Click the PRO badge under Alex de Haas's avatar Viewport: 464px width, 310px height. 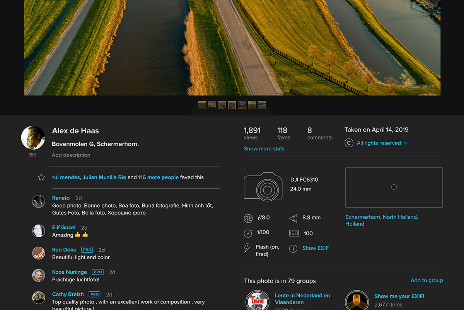(33, 154)
